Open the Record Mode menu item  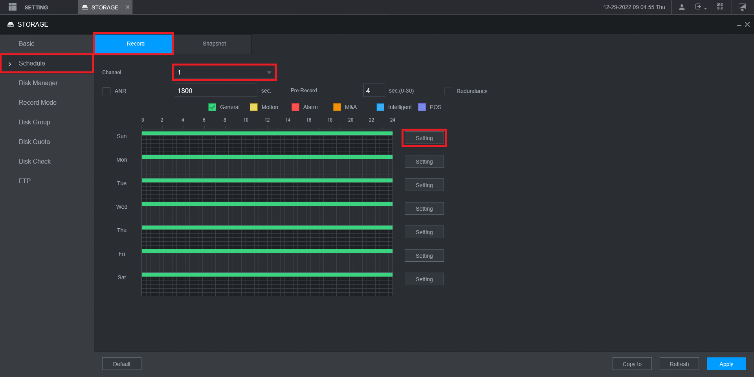tap(38, 102)
